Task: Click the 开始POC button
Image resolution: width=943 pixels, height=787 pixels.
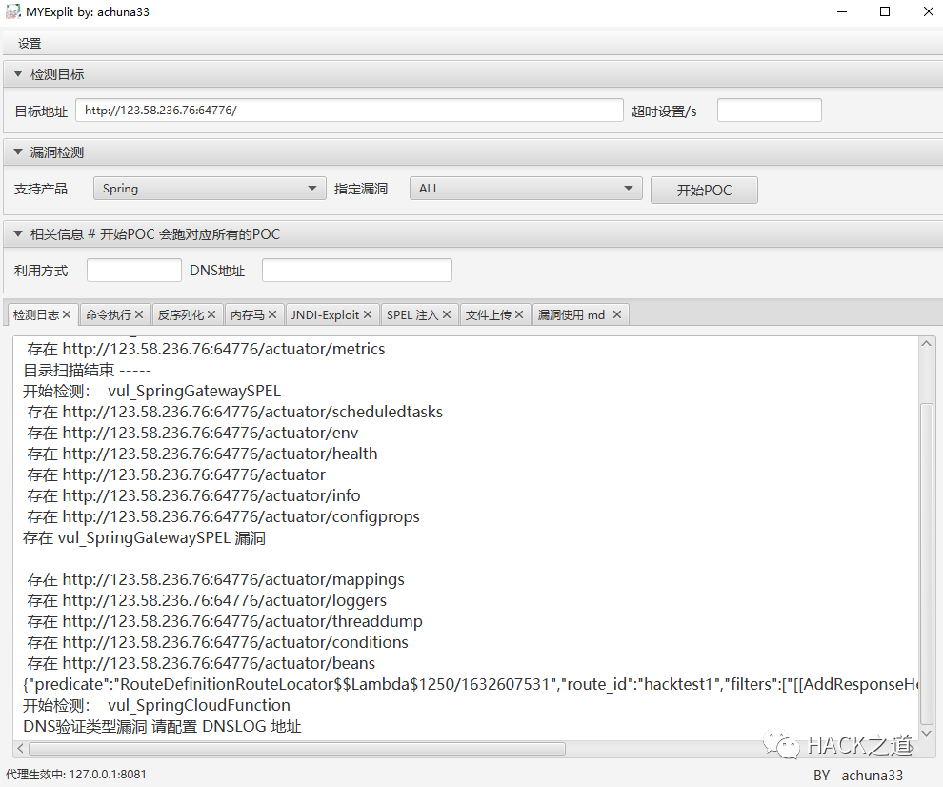Action: [704, 191]
